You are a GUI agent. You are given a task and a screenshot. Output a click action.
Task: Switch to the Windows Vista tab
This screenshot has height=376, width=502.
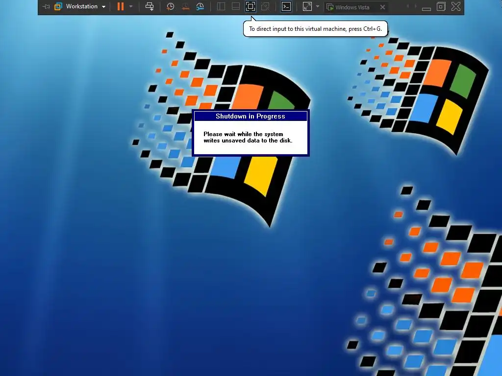352,7
